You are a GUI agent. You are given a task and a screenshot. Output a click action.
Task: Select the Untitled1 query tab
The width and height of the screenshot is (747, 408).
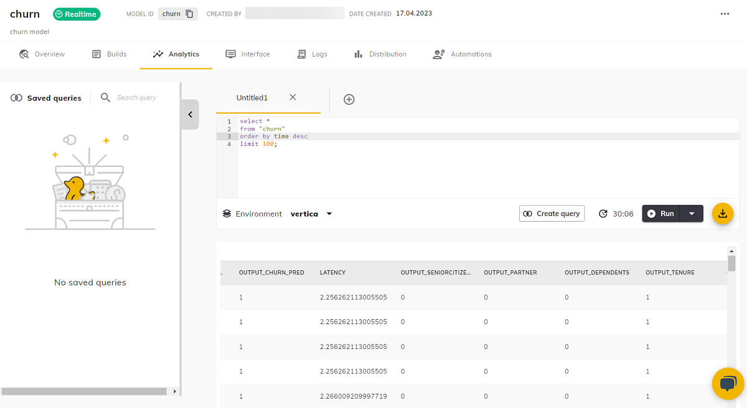click(x=252, y=97)
